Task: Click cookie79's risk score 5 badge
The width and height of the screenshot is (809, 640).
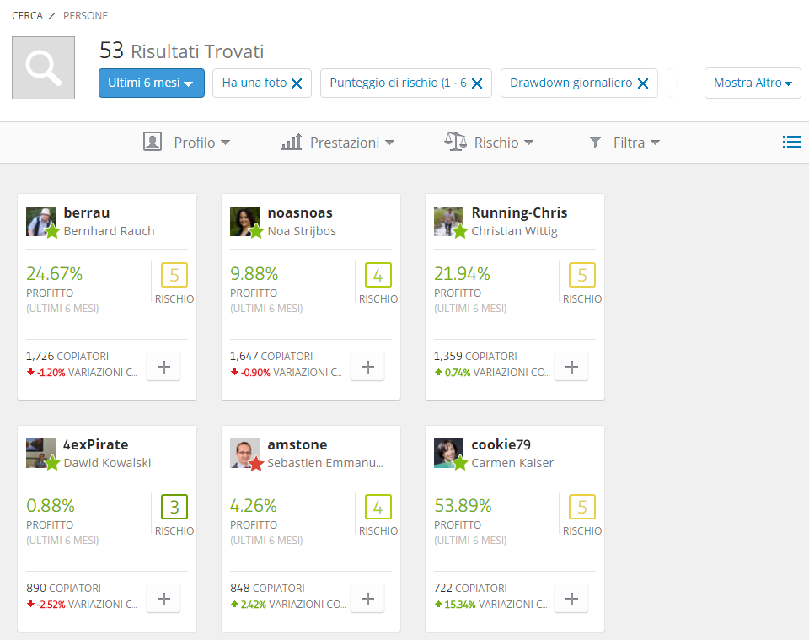Action: pos(582,506)
